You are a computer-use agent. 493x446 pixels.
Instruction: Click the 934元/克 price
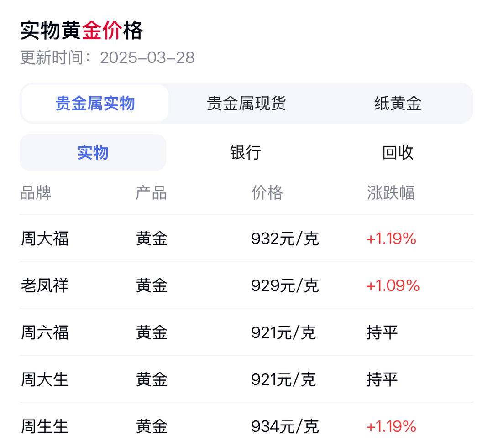point(285,426)
